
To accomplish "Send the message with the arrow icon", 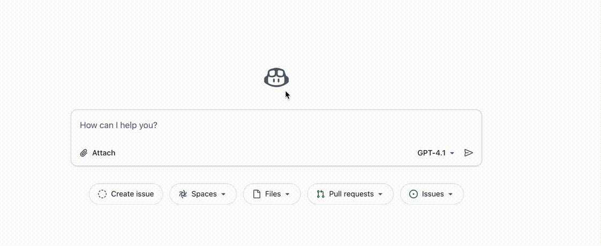I will tap(469, 153).
